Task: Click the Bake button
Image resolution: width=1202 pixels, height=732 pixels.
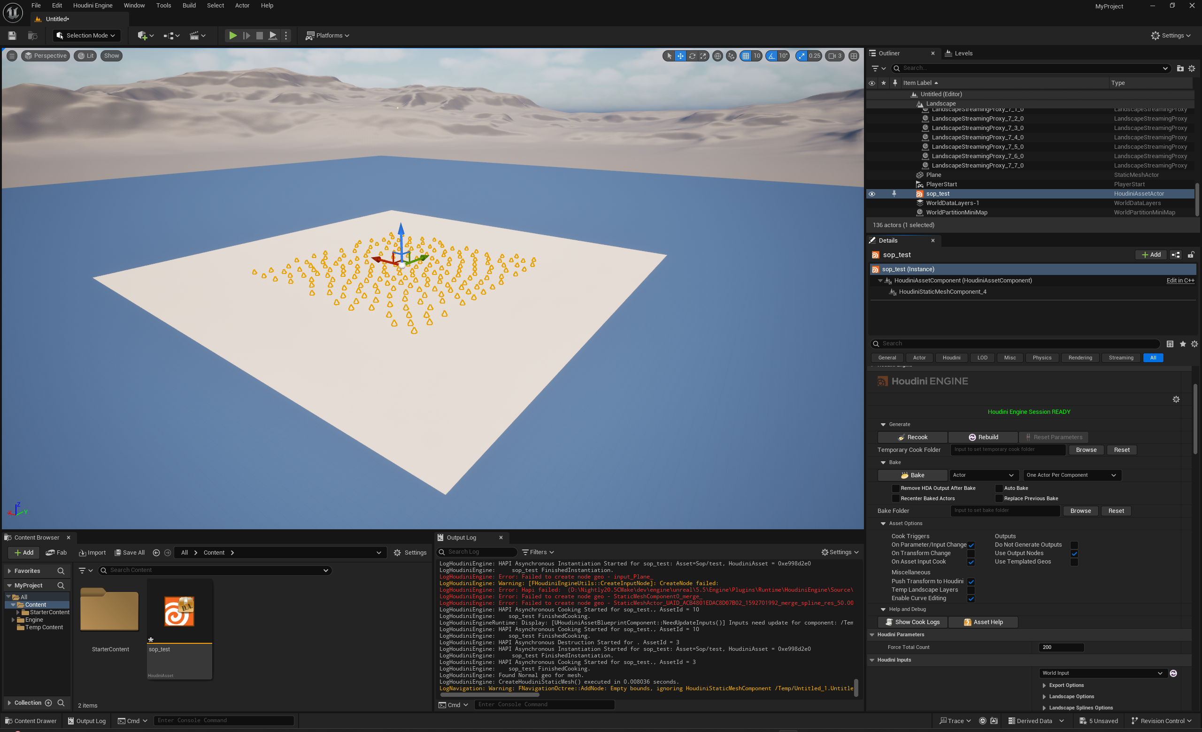Action: [912, 476]
